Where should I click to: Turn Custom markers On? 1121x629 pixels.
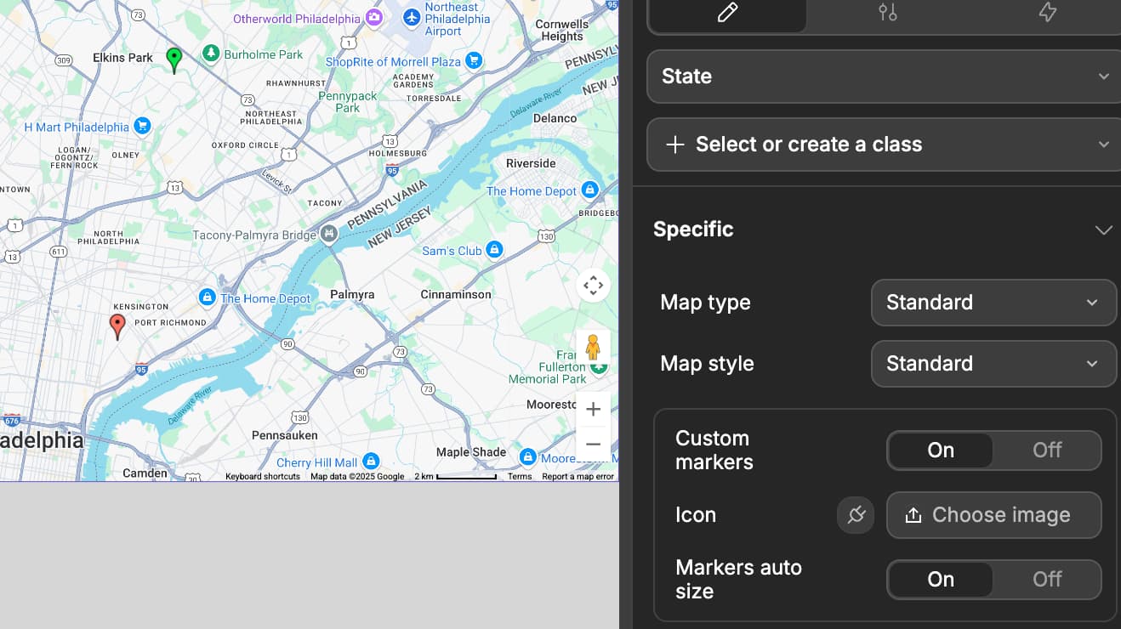(940, 450)
